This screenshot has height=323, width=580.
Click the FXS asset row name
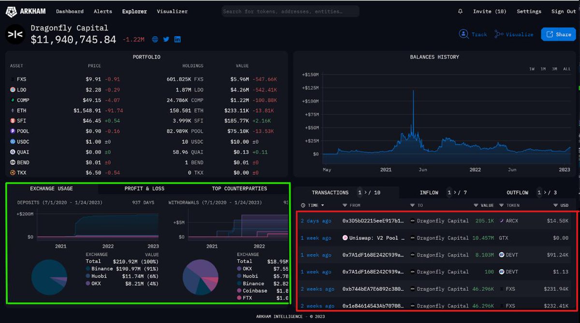(22, 79)
